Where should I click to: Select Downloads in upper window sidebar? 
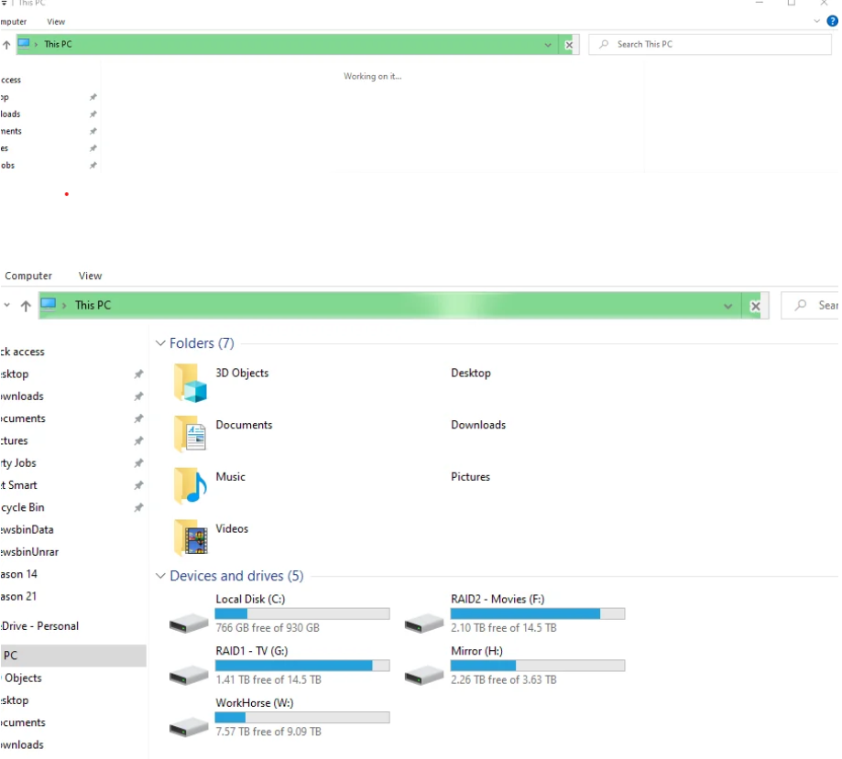tap(10, 114)
